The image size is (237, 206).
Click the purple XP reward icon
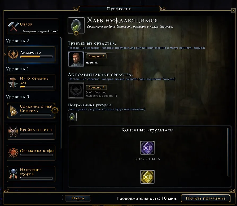pyautogui.click(x=147, y=148)
